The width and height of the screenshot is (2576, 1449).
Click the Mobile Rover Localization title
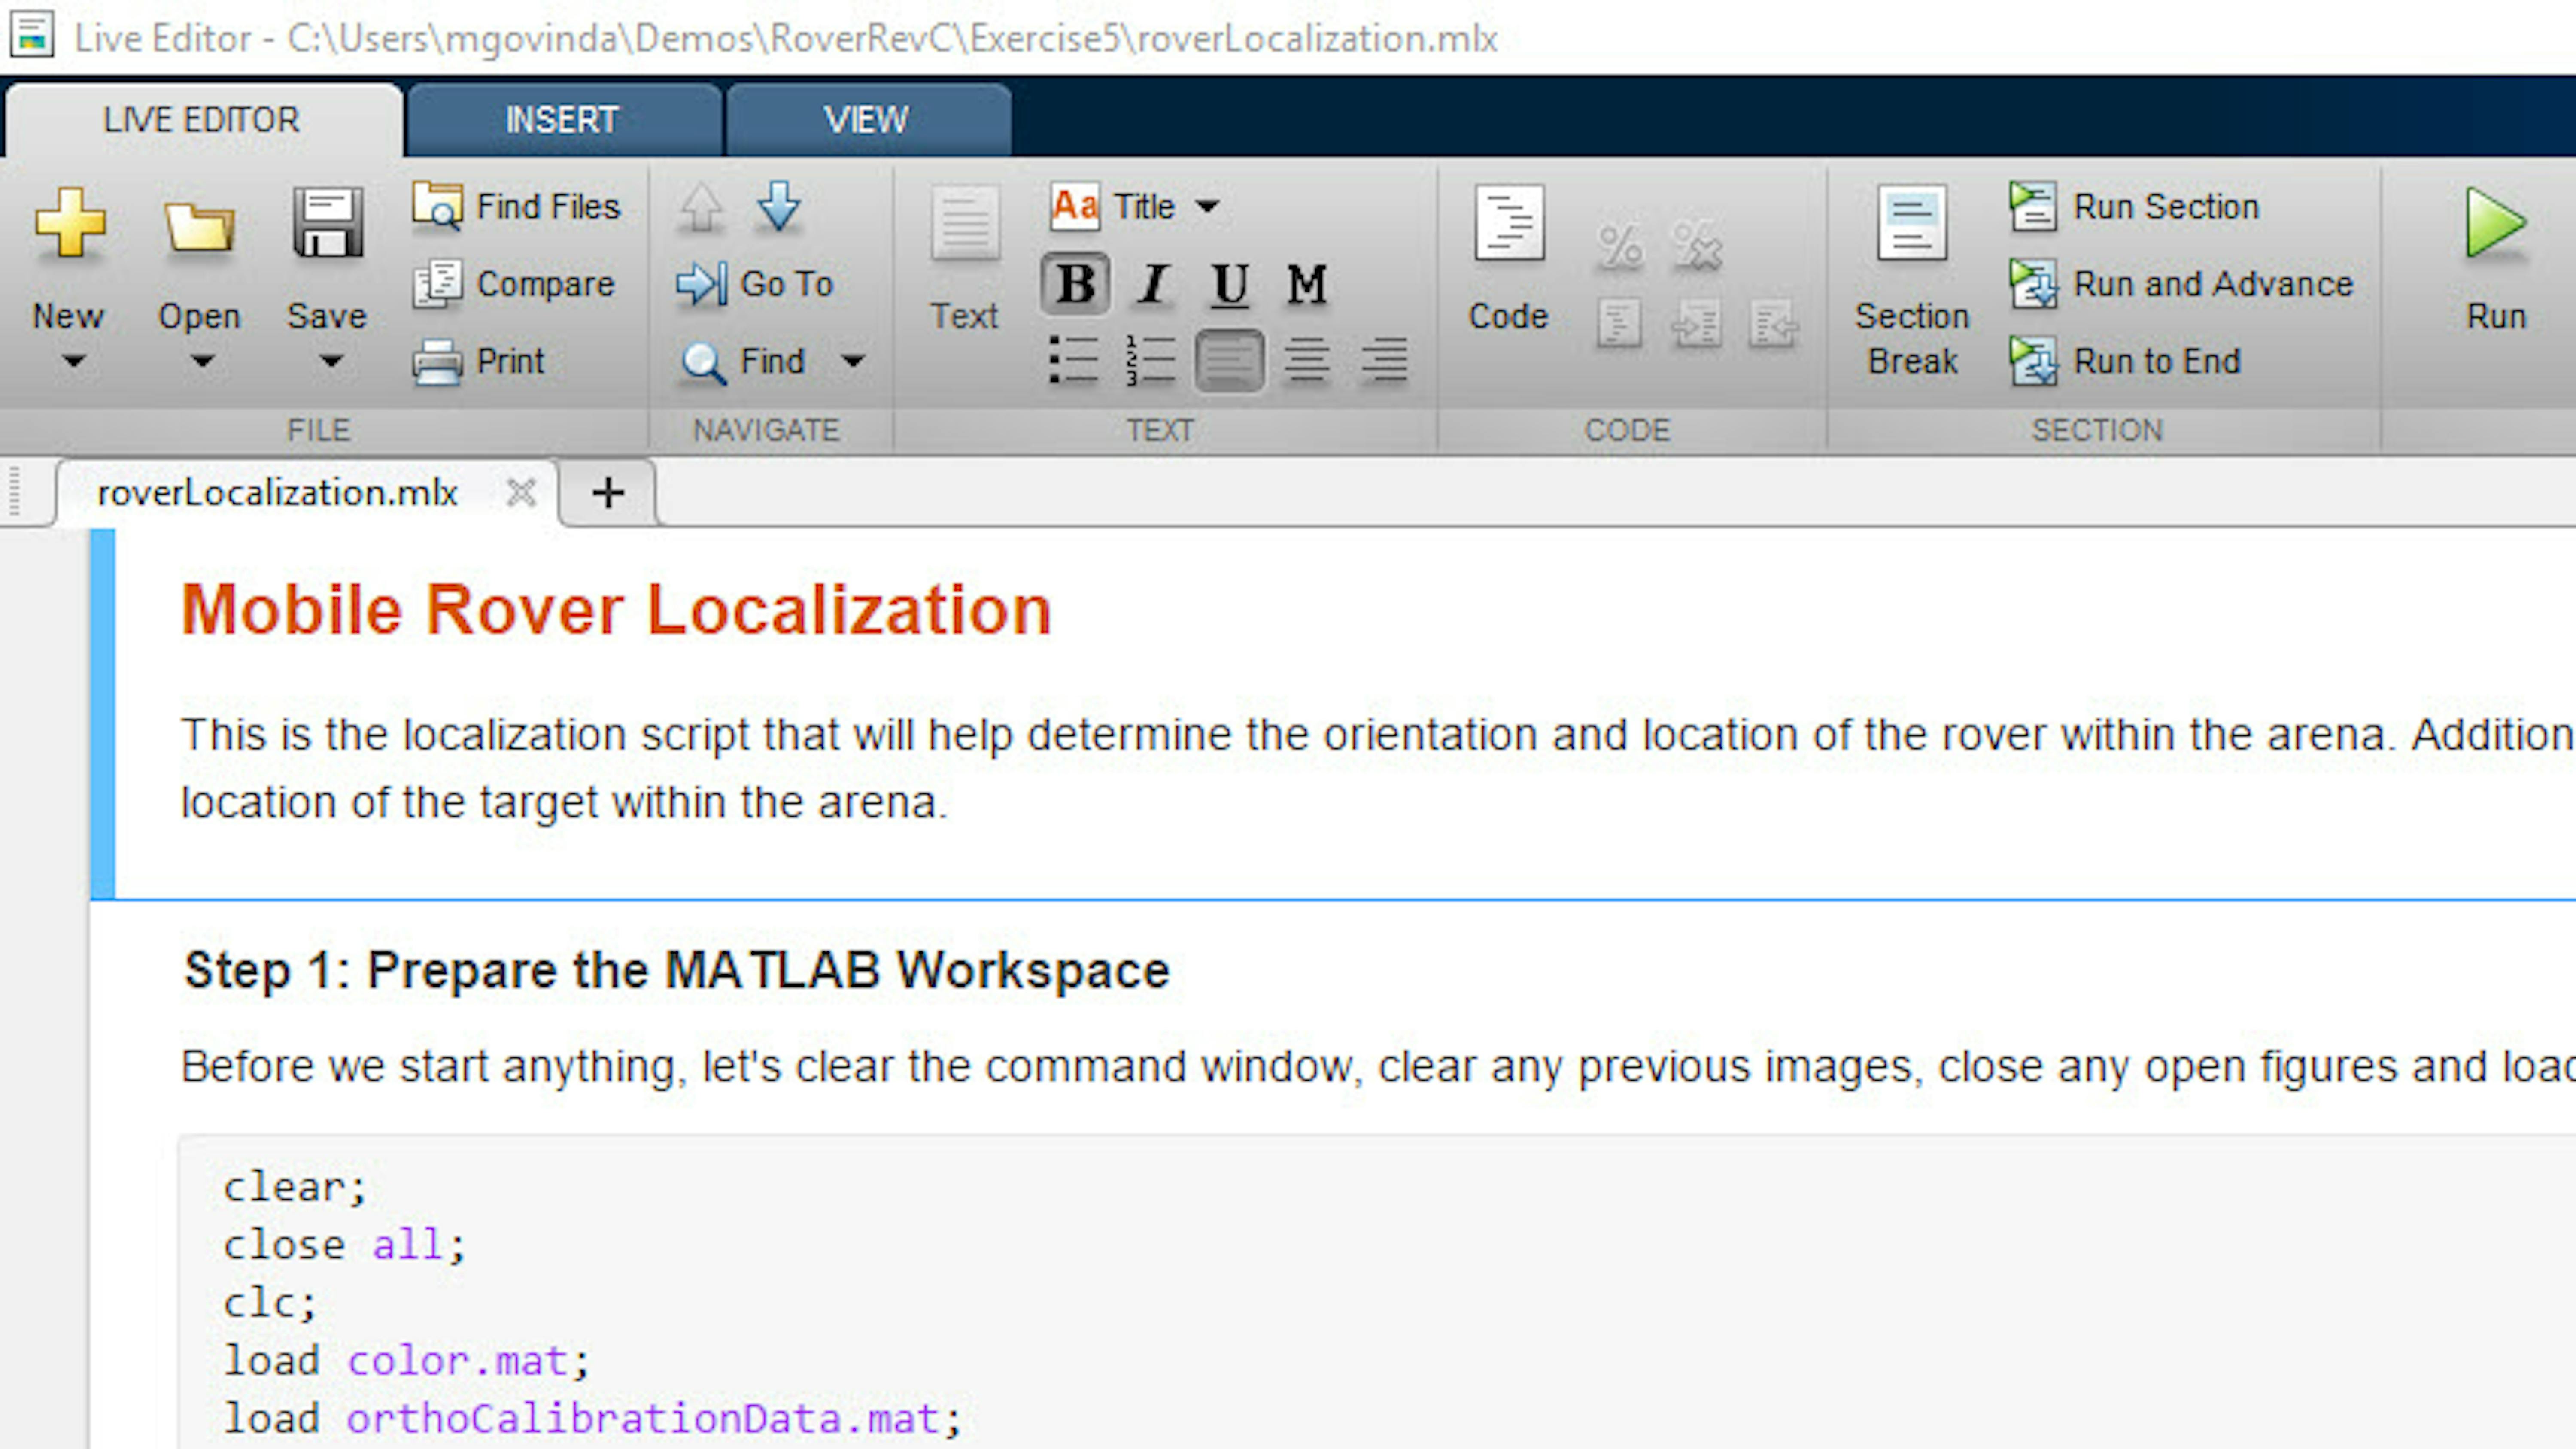616,609
